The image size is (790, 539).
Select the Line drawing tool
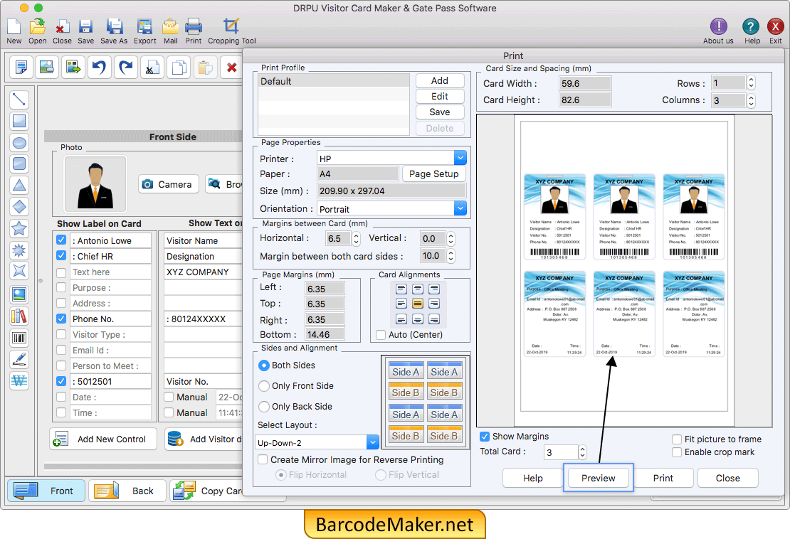tap(19, 99)
